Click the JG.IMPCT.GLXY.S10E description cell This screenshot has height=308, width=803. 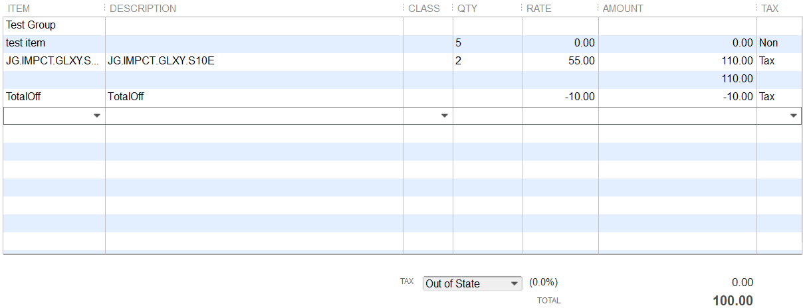[255, 61]
